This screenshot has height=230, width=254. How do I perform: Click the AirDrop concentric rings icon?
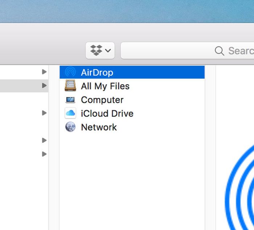70,72
